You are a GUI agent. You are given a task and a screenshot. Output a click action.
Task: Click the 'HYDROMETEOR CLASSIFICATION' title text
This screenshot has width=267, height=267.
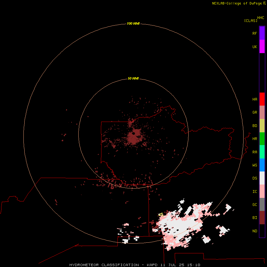pyautogui.click(x=104, y=265)
